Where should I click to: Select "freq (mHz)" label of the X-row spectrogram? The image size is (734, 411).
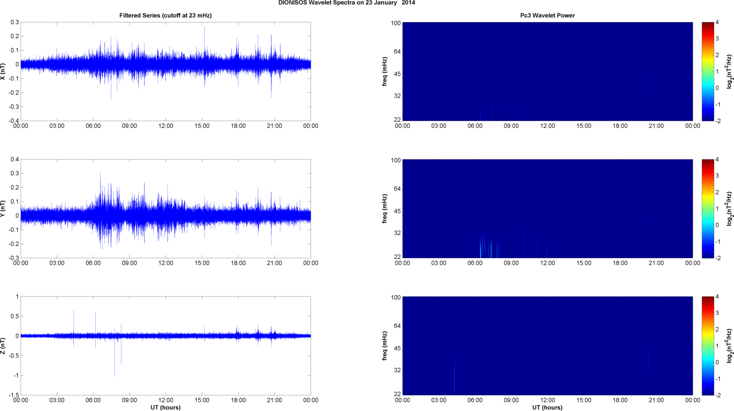click(385, 72)
